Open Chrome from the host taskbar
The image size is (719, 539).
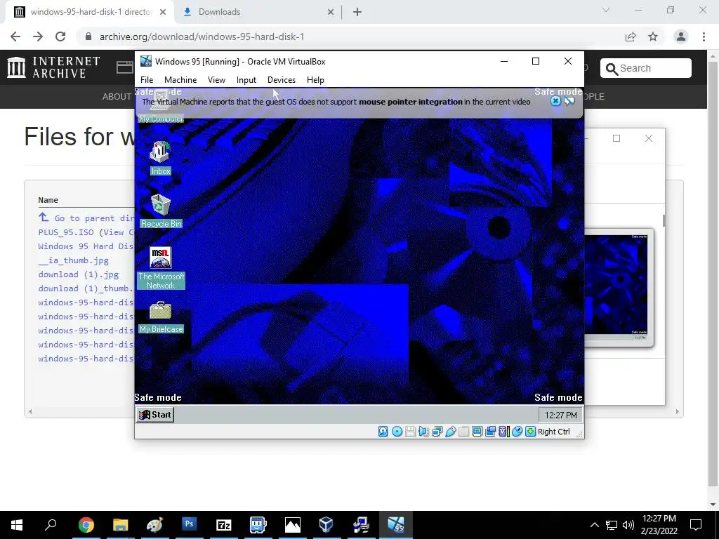(86, 525)
